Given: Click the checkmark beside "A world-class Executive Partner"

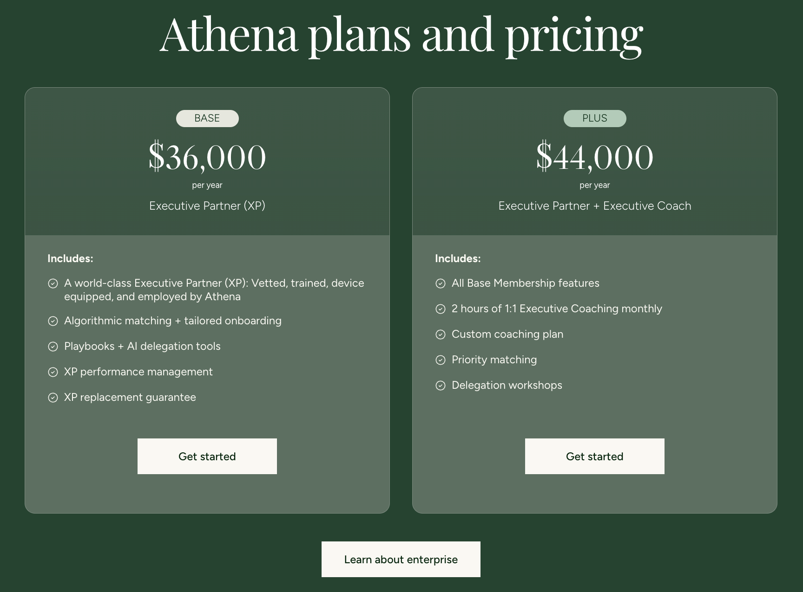Looking at the screenshot, I should tap(53, 283).
